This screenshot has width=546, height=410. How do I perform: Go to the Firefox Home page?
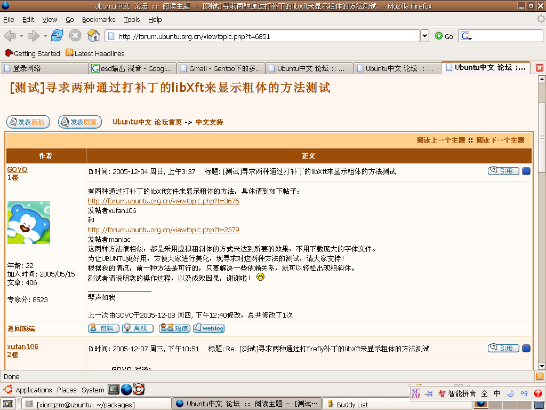(x=93, y=35)
